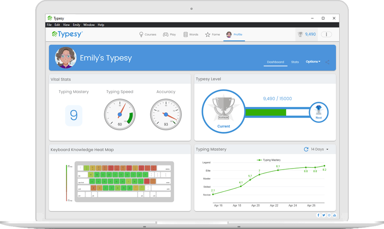Viewport: 384px width, 229px height.
Task: Click the Typesy logo in header
Action: click(67, 34)
